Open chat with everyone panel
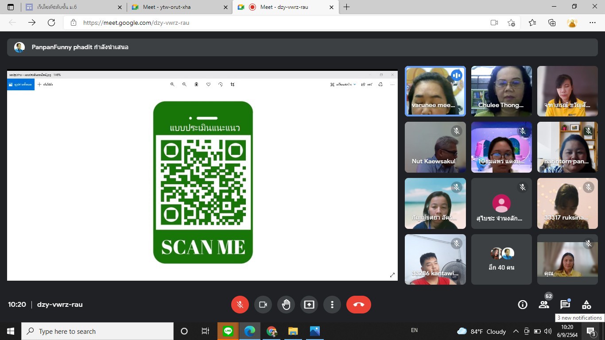Image resolution: width=605 pixels, height=340 pixels. pyautogui.click(x=565, y=305)
